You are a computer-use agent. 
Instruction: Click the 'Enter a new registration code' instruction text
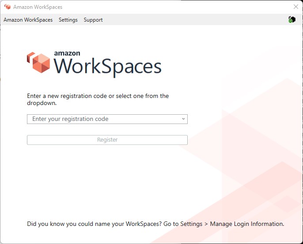tap(98, 99)
